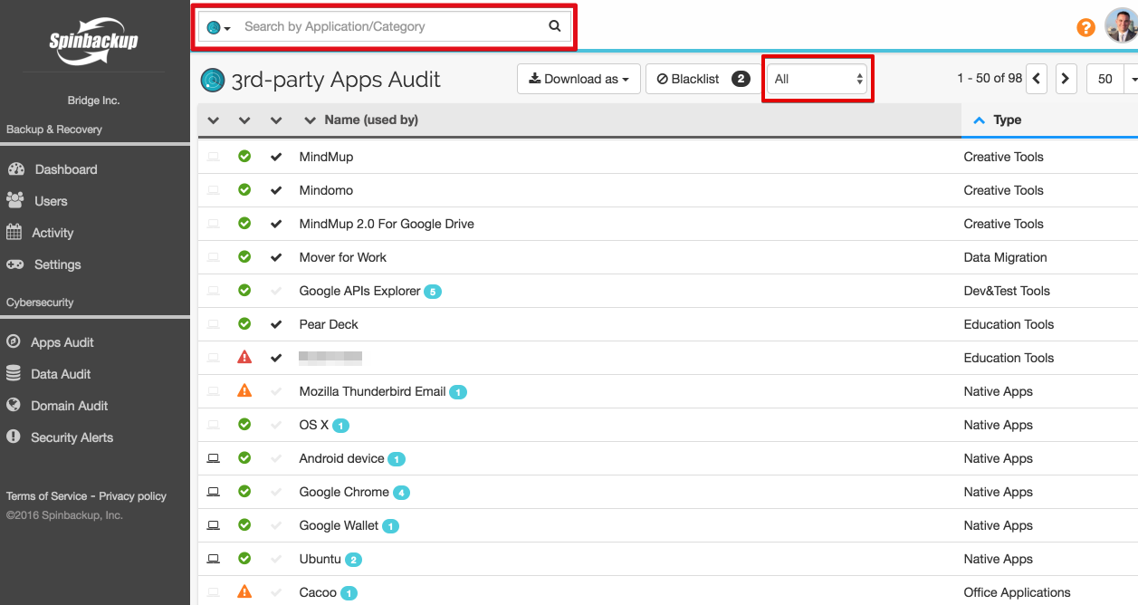The height and width of the screenshot is (605, 1138).
Task: Open the Download as dropdown
Action: 579,79
